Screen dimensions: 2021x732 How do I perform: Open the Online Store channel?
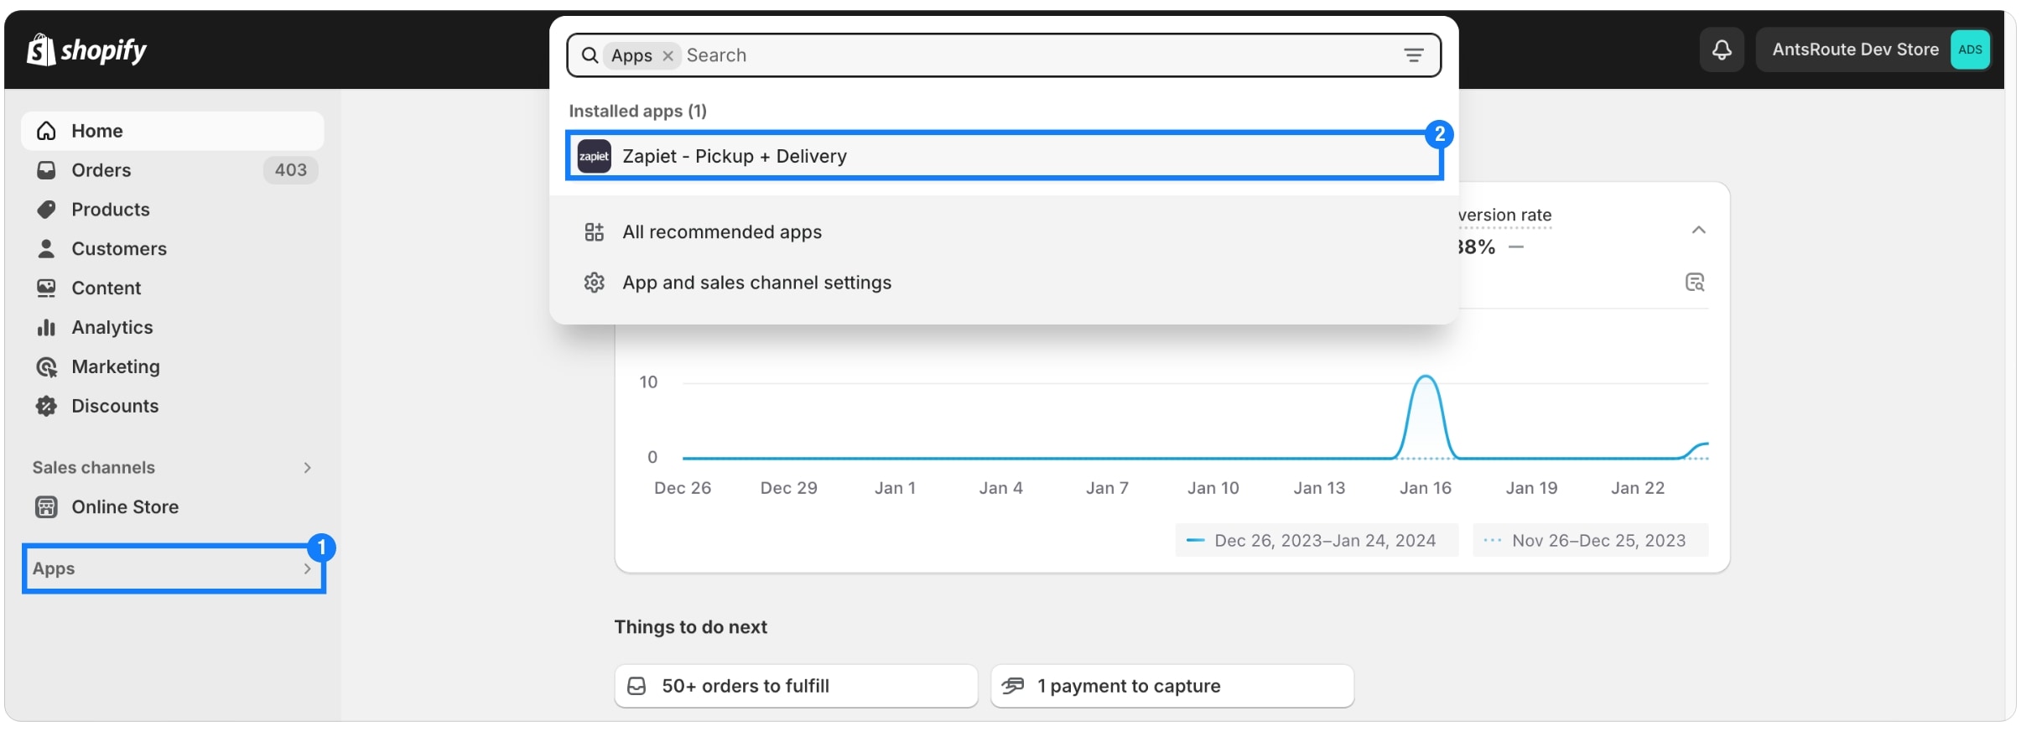[x=172, y=507]
